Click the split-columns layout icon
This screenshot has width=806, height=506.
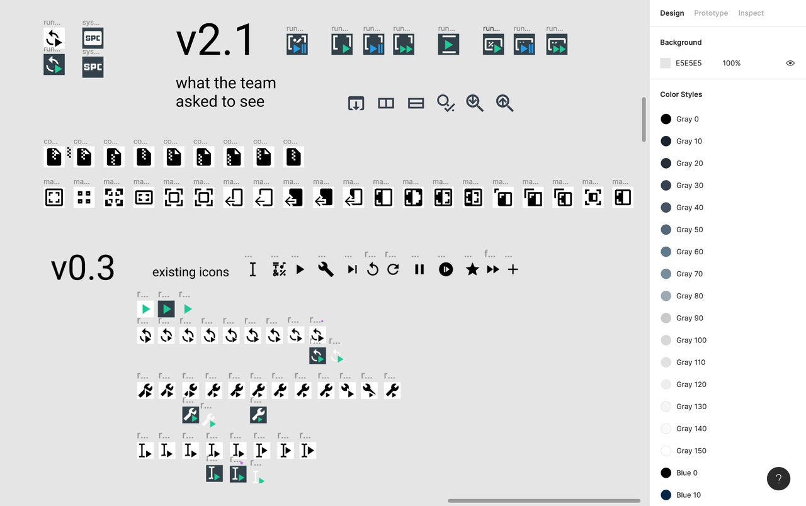click(386, 104)
